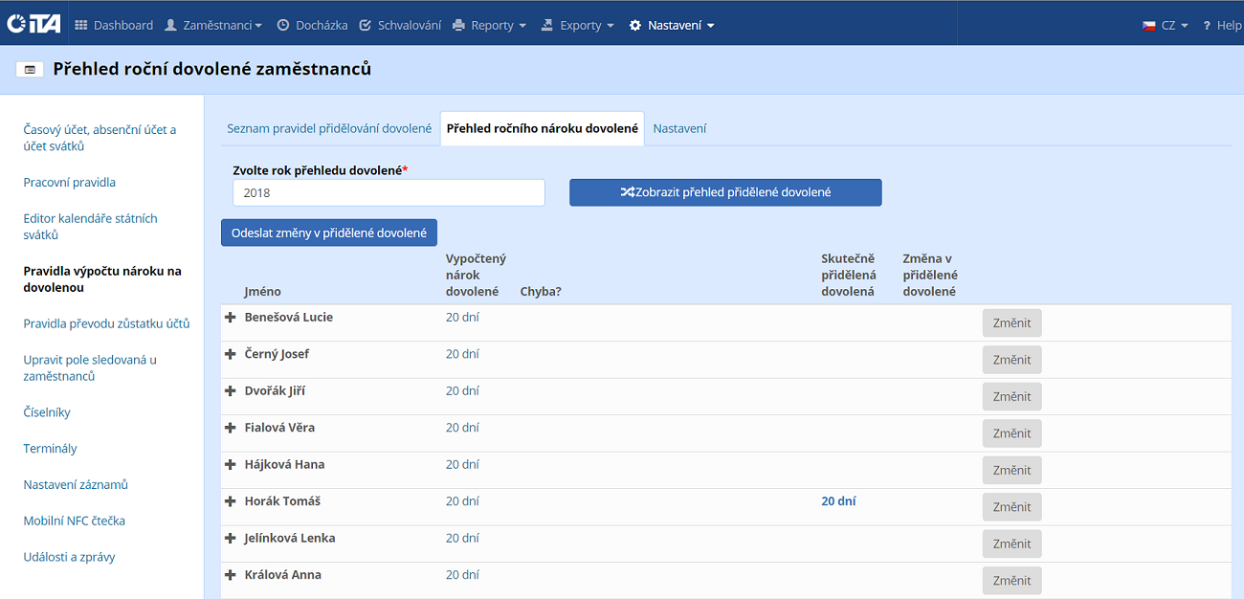Expand the Benešová Lucie row
The height and width of the screenshot is (599, 1244).
coord(231,317)
